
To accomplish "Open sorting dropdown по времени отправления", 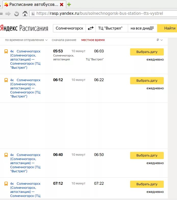I will coord(26,40).
